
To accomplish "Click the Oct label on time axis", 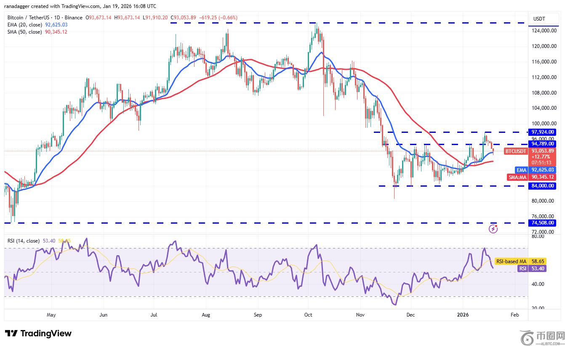I will pyautogui.click(x=308, y=314).
